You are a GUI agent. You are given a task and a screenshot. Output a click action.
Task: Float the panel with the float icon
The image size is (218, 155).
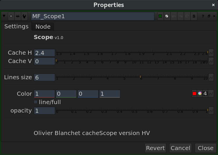click(x=209, y=16)
